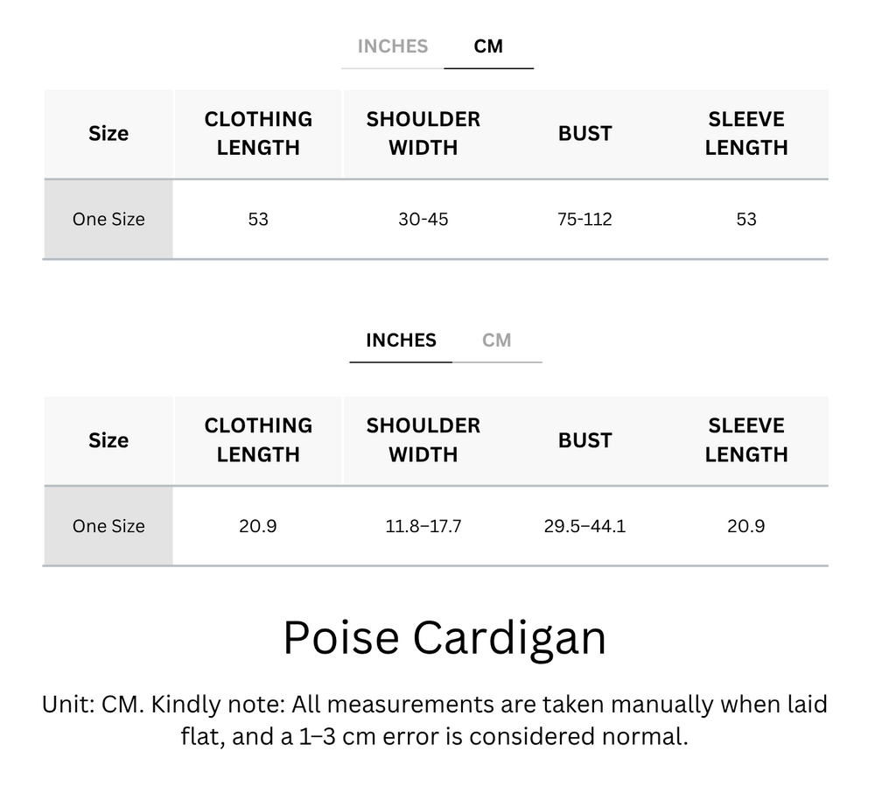The width and height of the screenshot is (875, 786).
Task: Select the One Size cell in top table
Action: [x=108, y=219]
